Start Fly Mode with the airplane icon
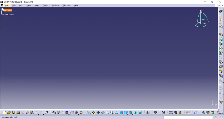The height and width of the screenshot is (119, 224). (89, 113)
